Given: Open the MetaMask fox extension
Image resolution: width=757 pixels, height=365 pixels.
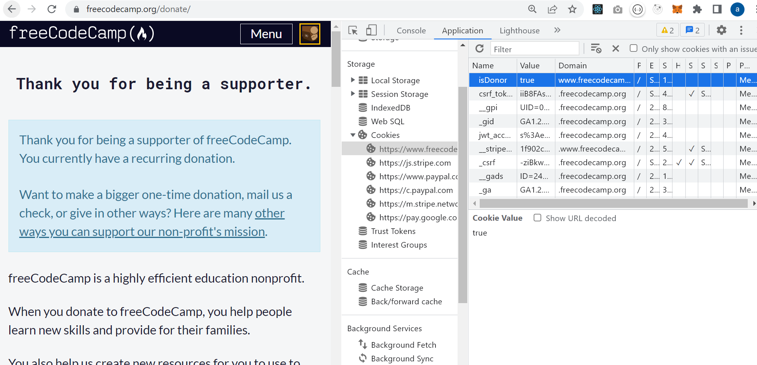Looking at the screenshot, I should (677, 9).
